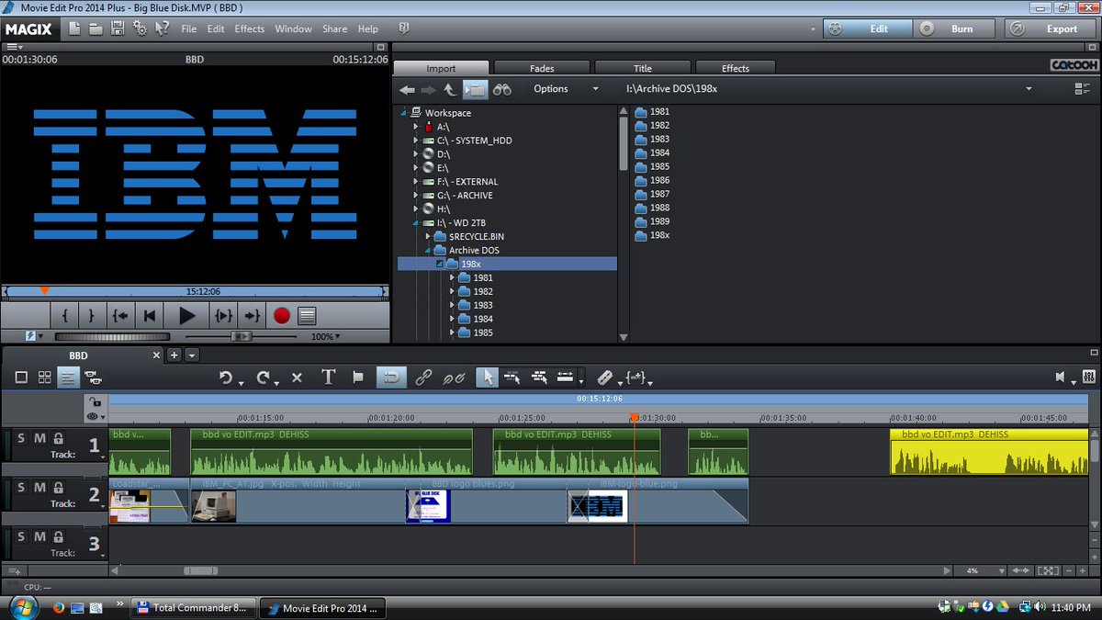The height and width of the screenshot is (620, 1102).
Task: Open the Options dropdown in Import
Action: click(x=566, y=89)
